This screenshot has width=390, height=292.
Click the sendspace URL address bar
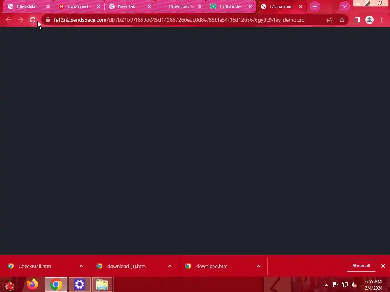(179, 20)
